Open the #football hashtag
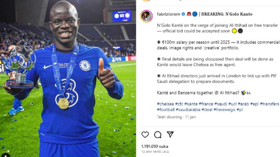 pos(166,109)
